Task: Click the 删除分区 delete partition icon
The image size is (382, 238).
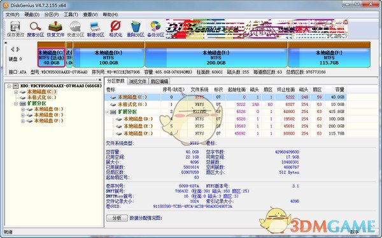Action: pyautogui.click(x=136, y=29)
